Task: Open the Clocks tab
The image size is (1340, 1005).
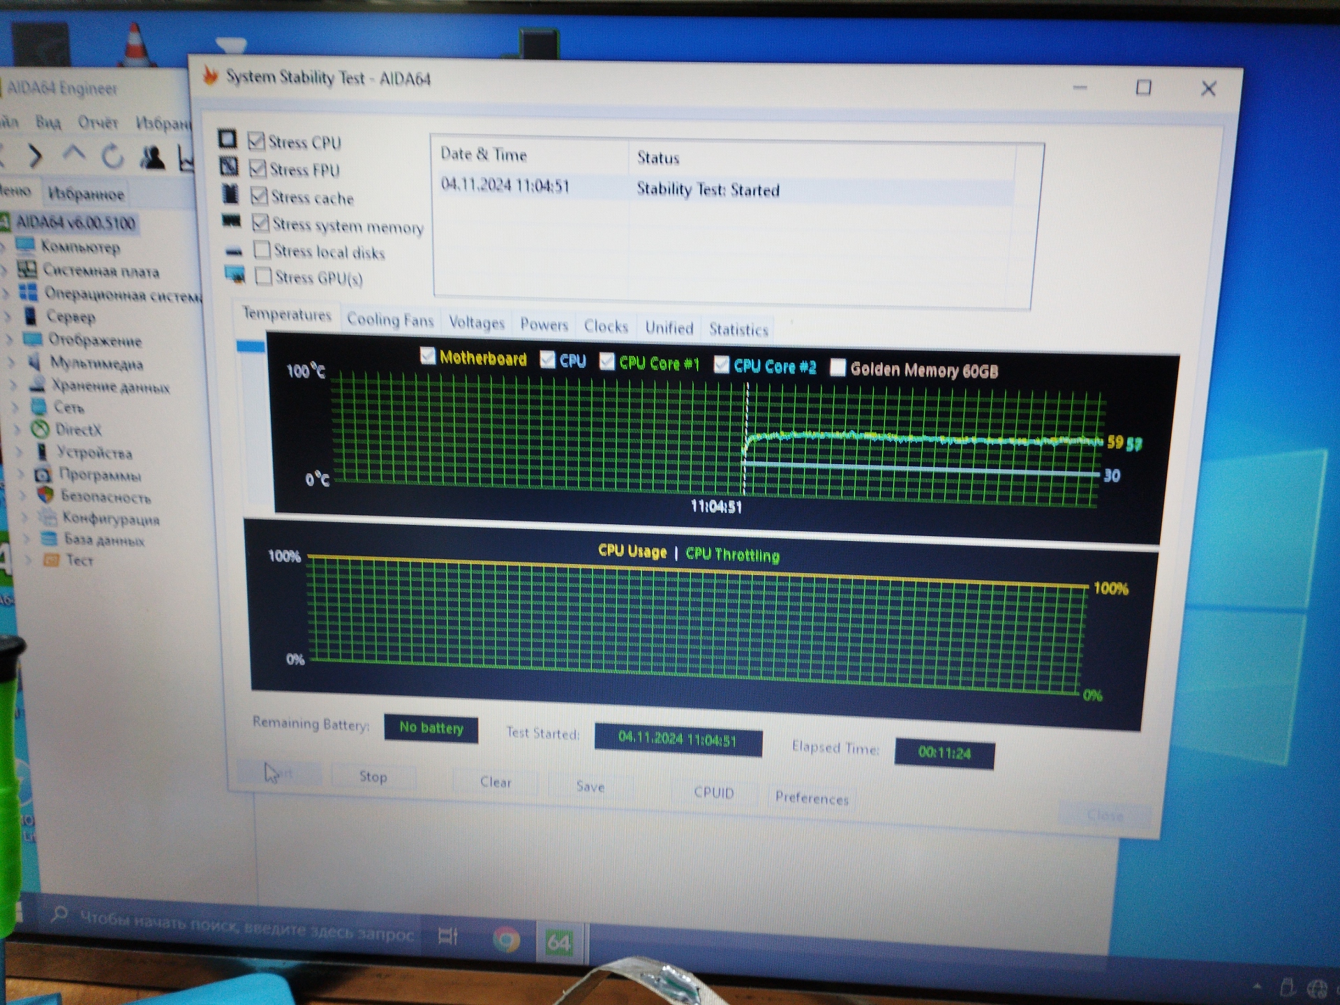Action: 606,326
